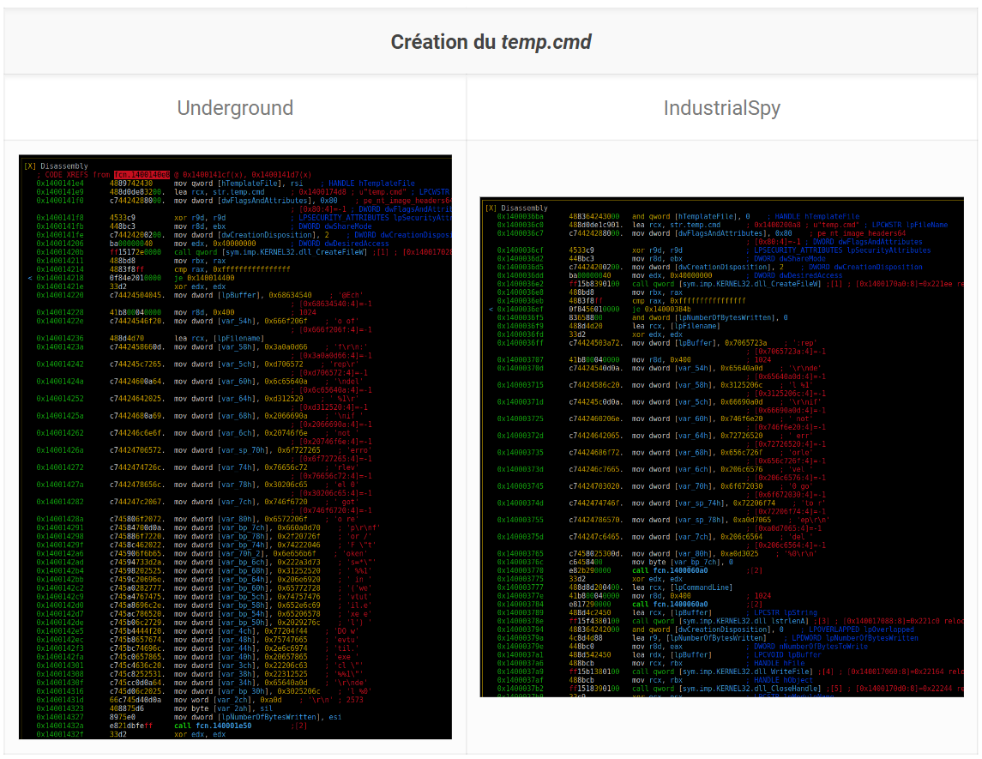Click str.temp.cmd operand in Underground listing
982x759 pixels.
pos(238,192)
